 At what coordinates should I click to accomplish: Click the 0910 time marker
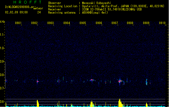click(162, 23)
